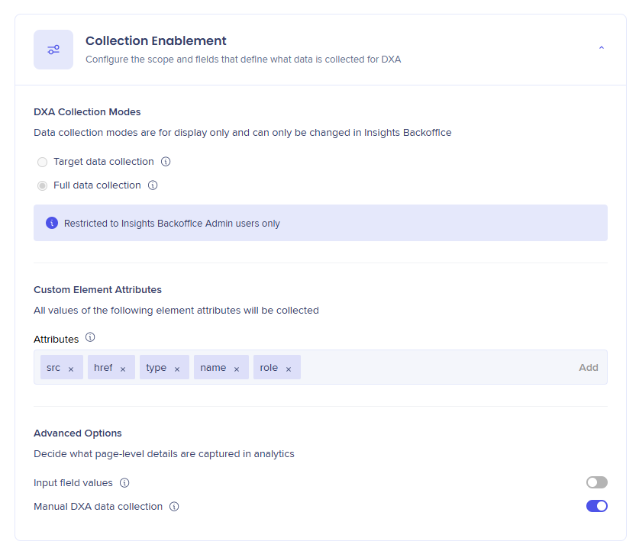Viewport: 639px width, 551px height.
Task: Remove the href attribute tag
Action: [123, 369]
